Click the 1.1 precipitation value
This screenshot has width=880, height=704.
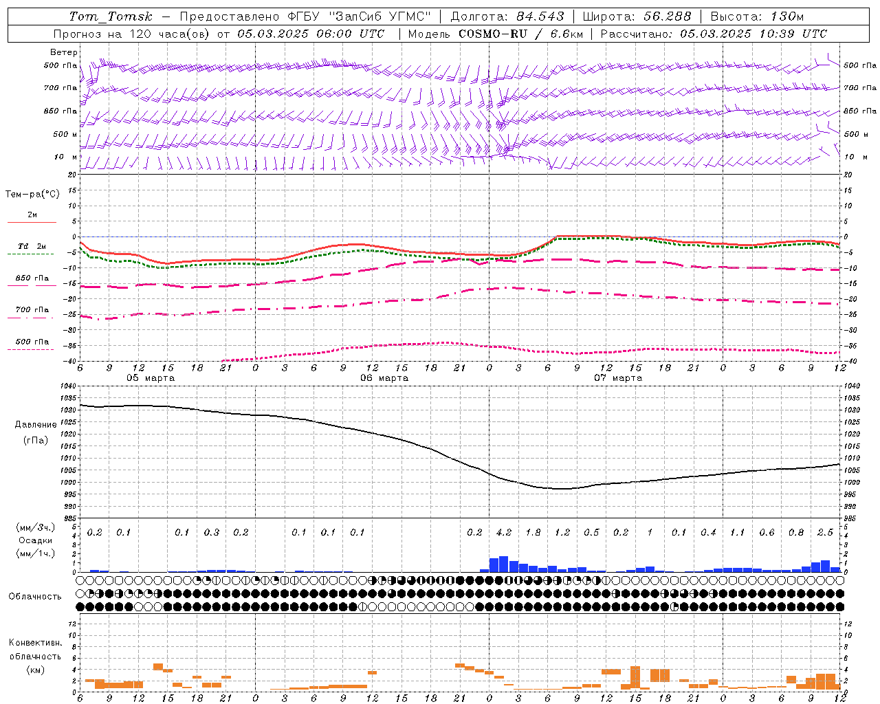coord(737,533)
